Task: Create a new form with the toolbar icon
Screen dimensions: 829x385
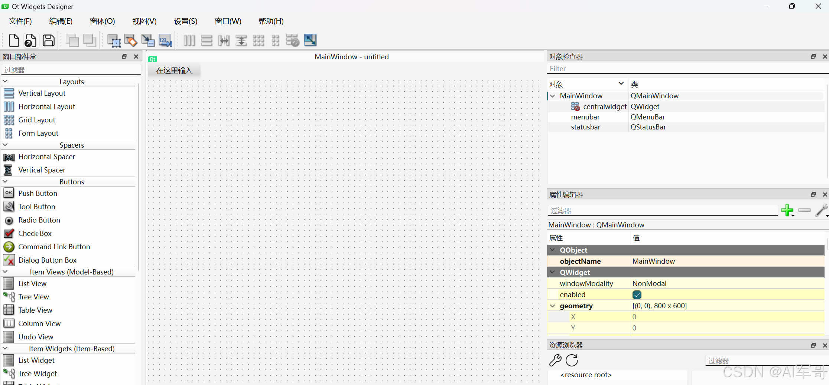Action: coord(14,40)
